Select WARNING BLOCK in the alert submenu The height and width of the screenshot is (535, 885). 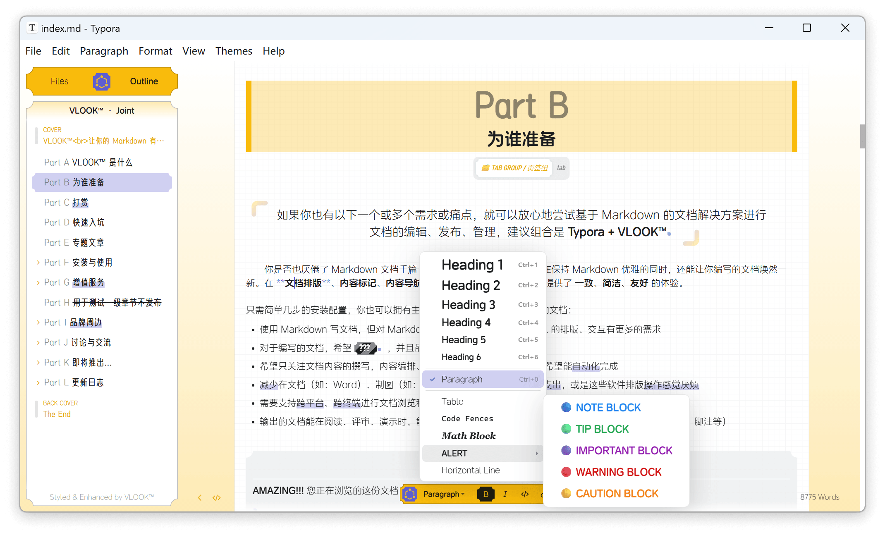616,472
